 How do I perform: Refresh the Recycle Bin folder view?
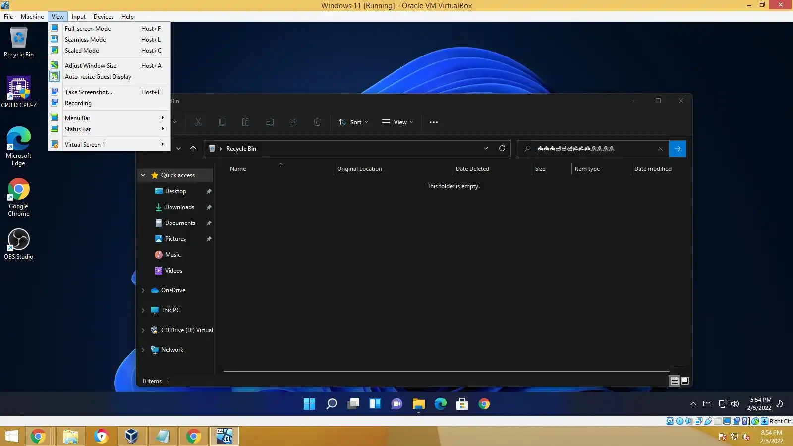tap(502, 148)
